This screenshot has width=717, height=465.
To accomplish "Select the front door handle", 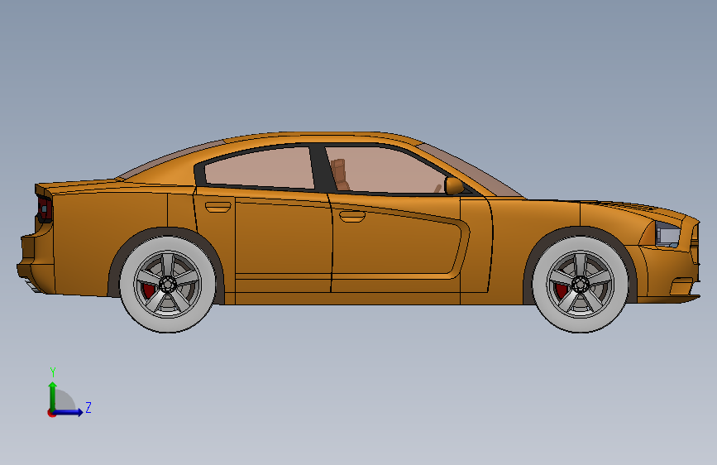I will coord(352,217).
